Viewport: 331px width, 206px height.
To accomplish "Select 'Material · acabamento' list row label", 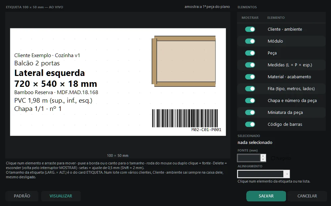I will coord(289,77).
